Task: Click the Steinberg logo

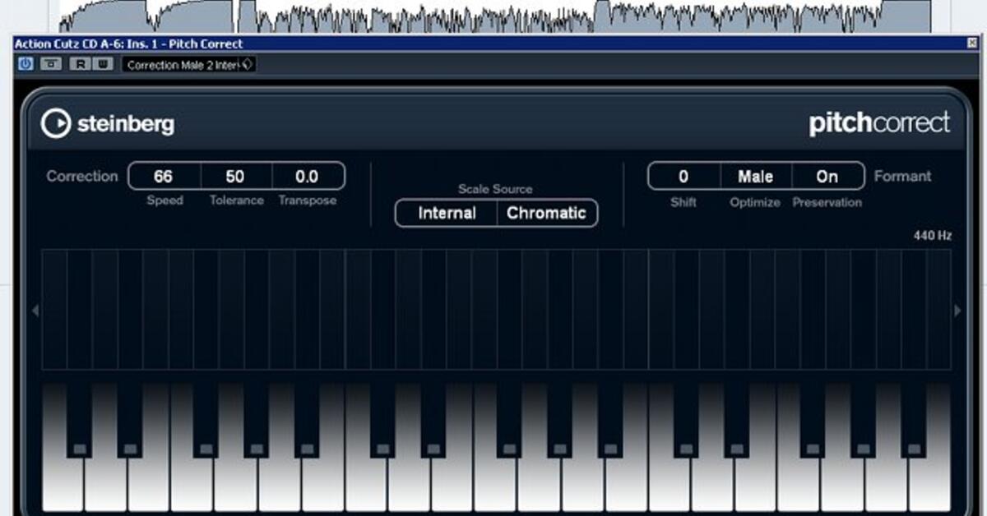Action: (108, 123)
